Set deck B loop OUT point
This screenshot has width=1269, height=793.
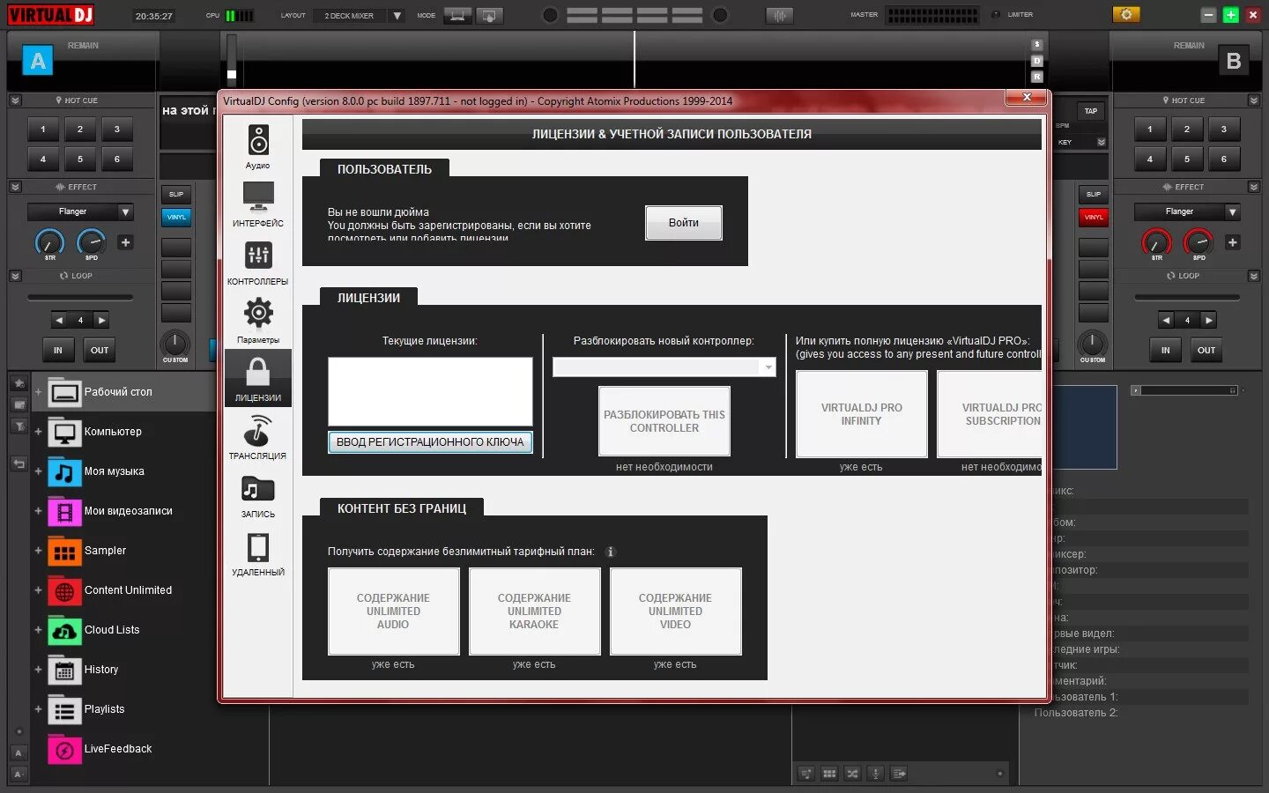1206,351
